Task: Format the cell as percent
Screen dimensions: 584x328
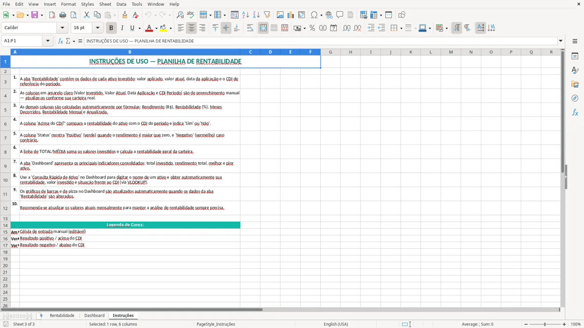Action: point(312,28)
